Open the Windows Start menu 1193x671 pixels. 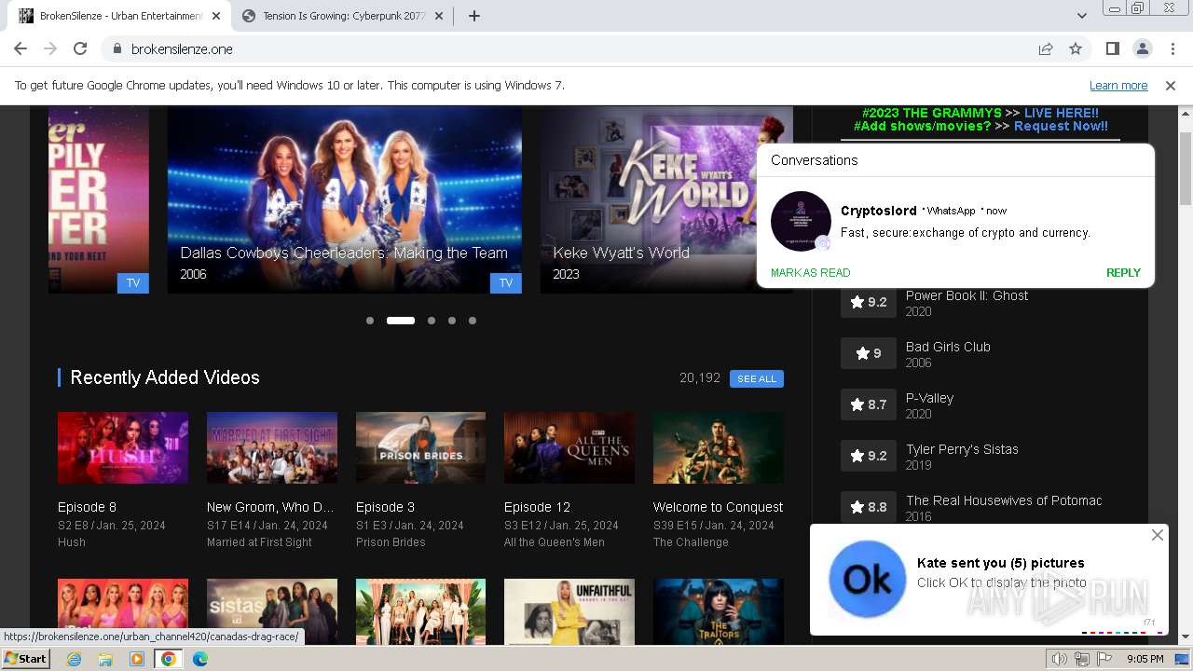[x=26, y=658]
